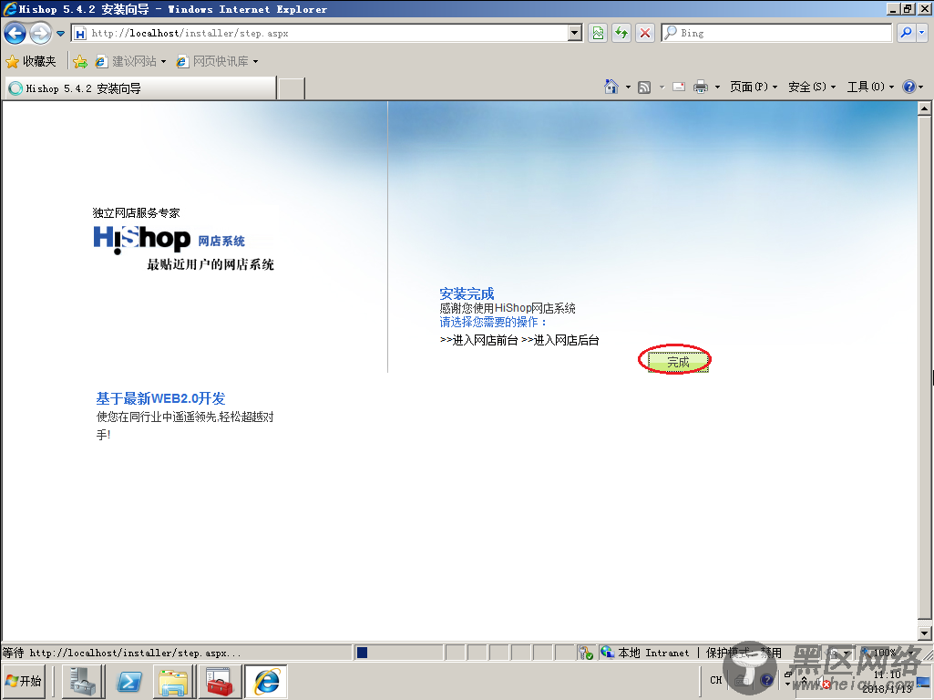Screen dimensions: 934x700
Task: Click the status bar security shield icon
Action: point(586,653)
